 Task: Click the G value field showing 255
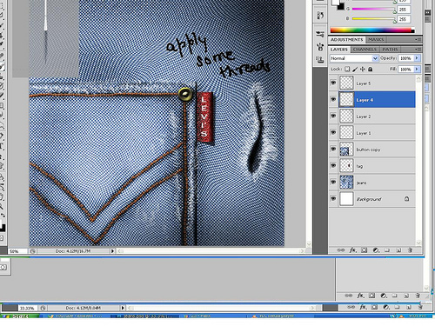pos(404,10)
